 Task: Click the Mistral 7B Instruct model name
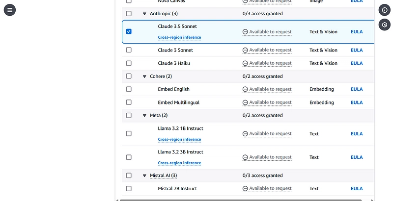click(177, 189)
